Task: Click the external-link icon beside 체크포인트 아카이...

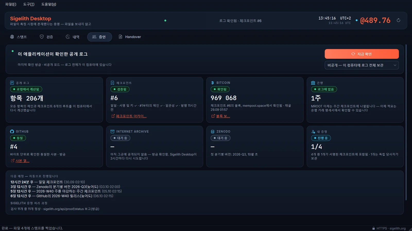Action: tap(113, 116)
